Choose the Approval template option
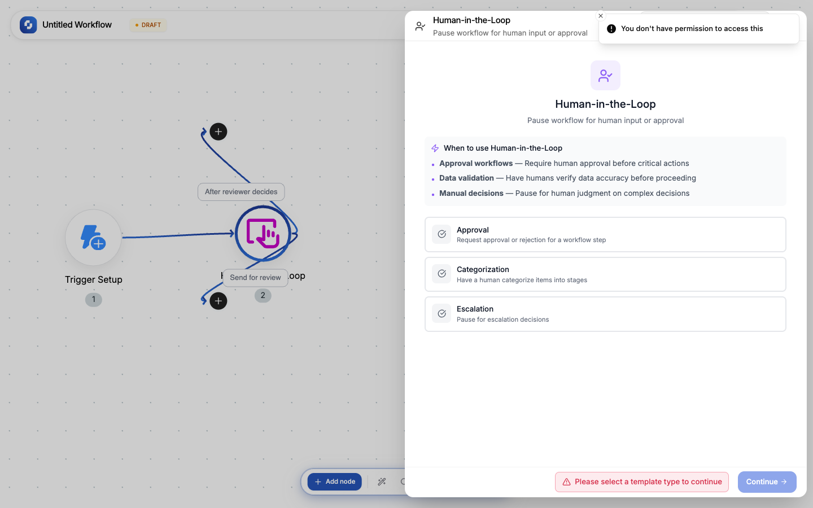 click(605, 234)
